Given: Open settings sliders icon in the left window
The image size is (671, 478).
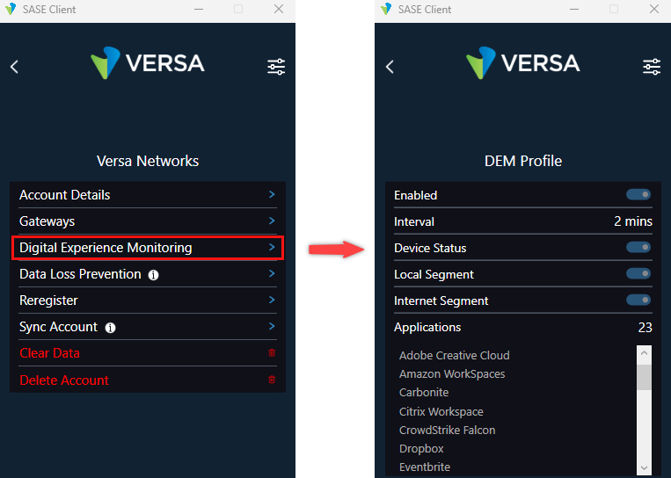Looking at the screenshot, I should pos(276,67).
